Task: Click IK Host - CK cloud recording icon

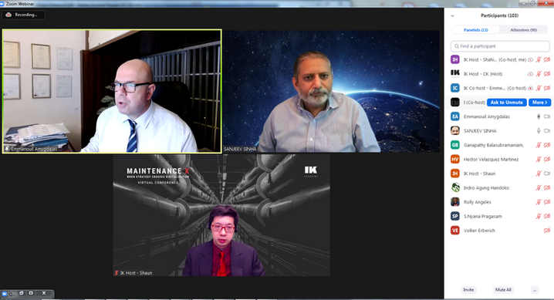Action: pyautogui.click(x=530, y=74)
